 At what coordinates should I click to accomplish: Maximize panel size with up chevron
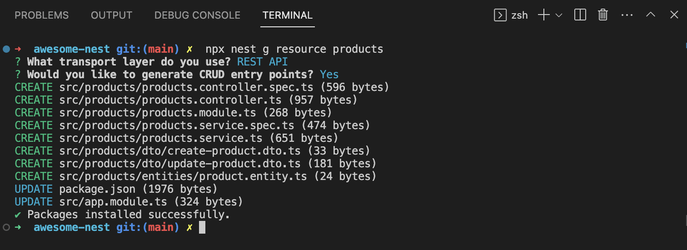651,15
